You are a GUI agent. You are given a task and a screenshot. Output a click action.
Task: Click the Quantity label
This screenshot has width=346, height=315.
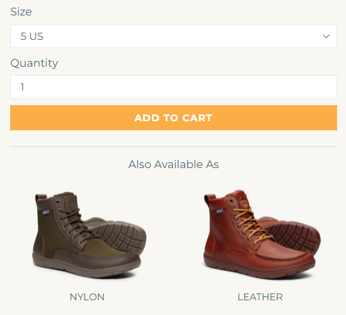[34, 63]
